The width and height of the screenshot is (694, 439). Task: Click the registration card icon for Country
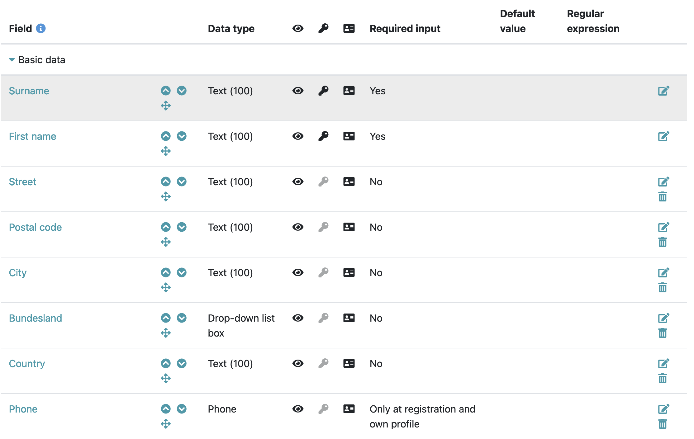[x=349, y=363]
